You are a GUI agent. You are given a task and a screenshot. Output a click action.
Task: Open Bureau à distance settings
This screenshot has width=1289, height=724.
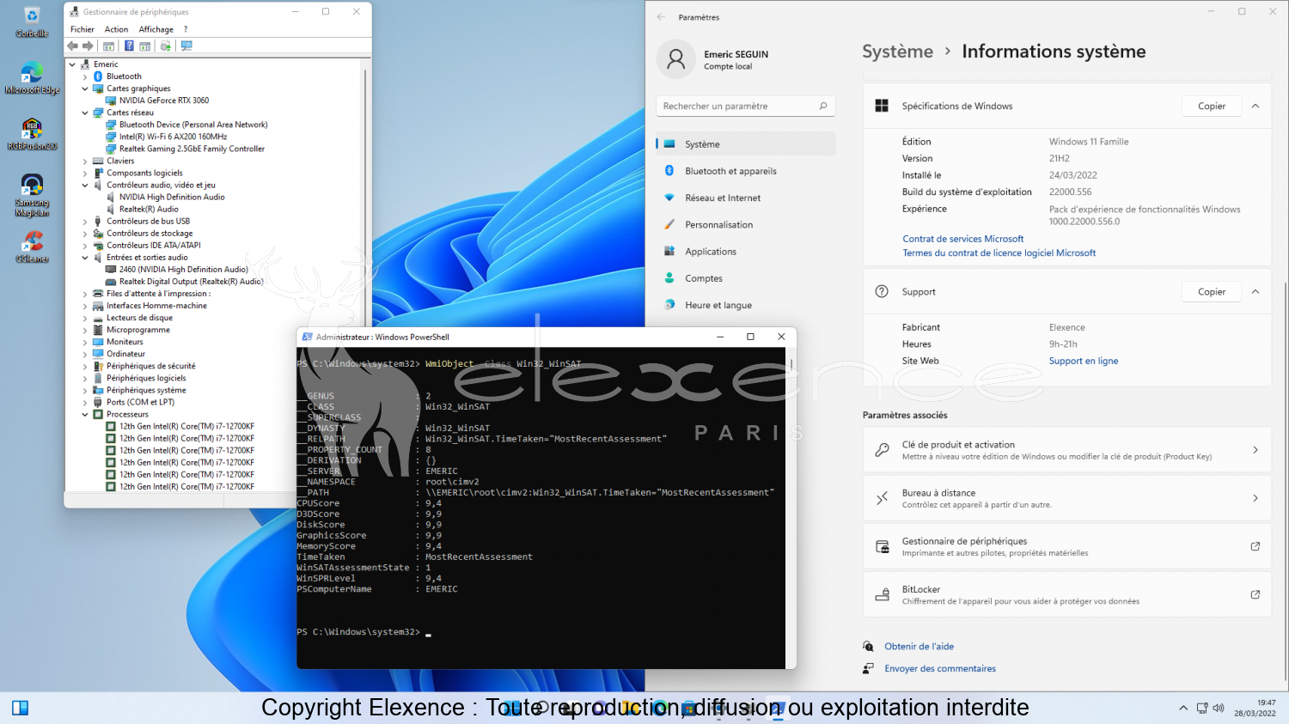(x=1066, y=498)
